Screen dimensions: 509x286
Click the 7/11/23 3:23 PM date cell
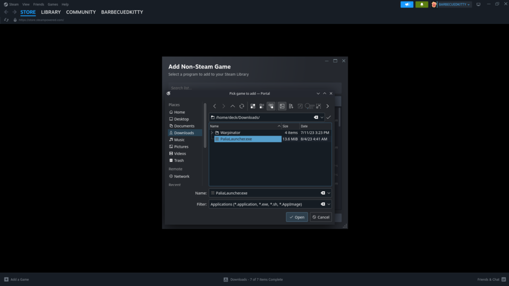[315, 133]
